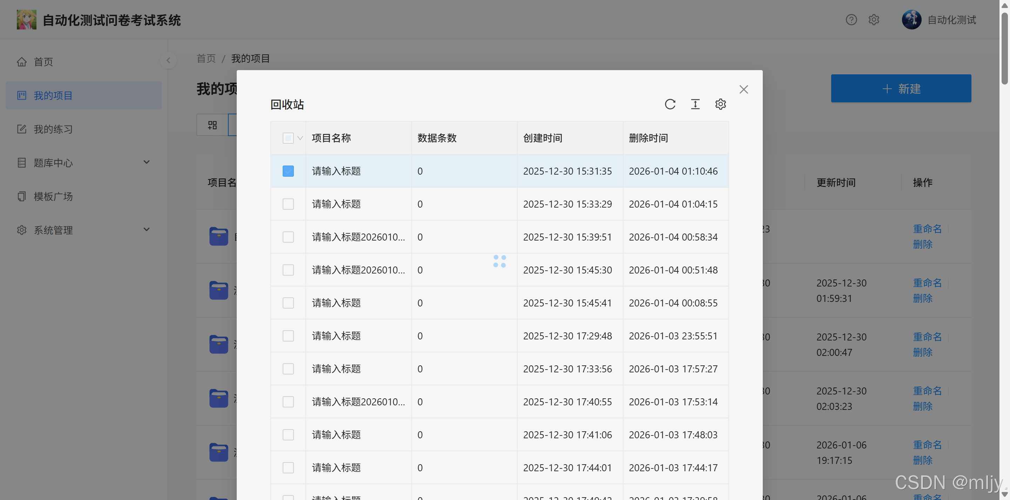This screenshot has width=1010, height=500.
Task: Switch to the grid view icon
Action: coord(212,125)
